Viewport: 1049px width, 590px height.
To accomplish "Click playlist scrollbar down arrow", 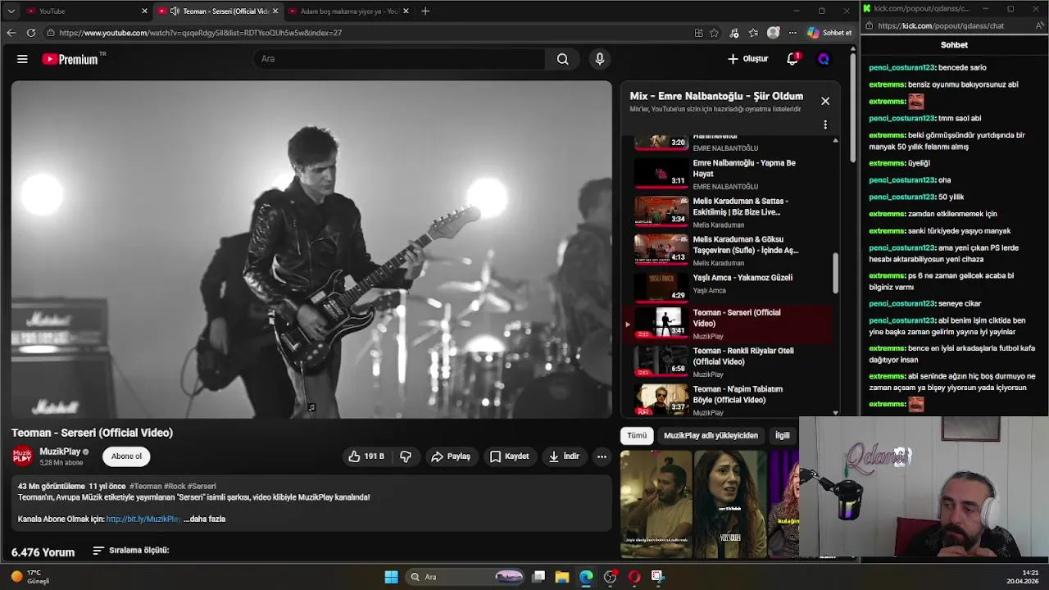I will tap(836, 413).
